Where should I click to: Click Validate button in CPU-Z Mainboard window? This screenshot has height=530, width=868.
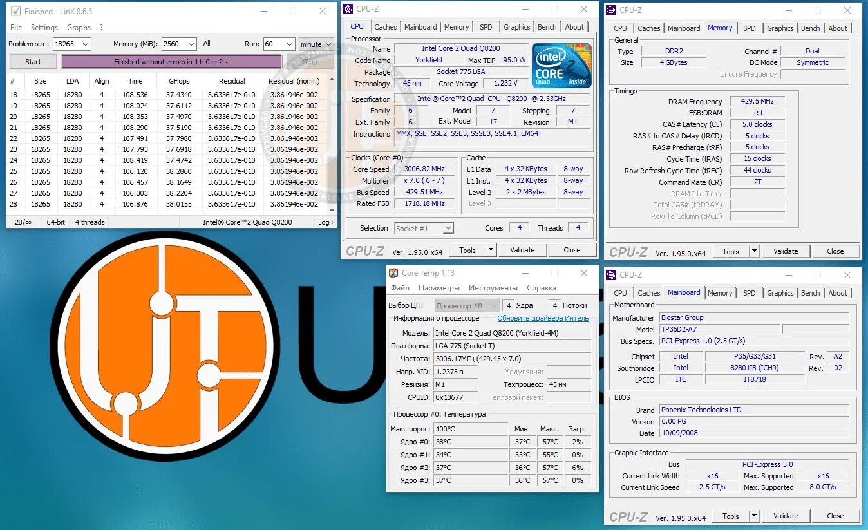coord(786,516)
